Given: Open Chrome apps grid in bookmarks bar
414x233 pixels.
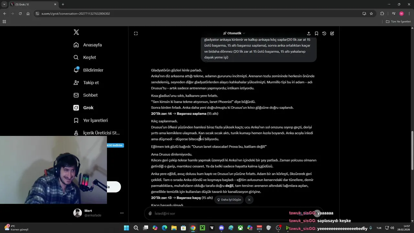Looking at the screenshot, I should coord(4,22).
